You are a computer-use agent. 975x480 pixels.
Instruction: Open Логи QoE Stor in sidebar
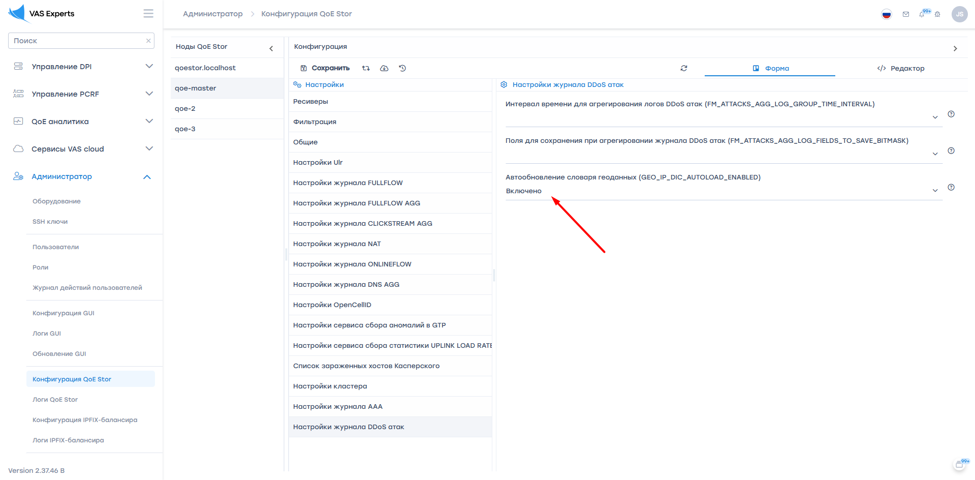pyautogui.click(x=55, y=400)
